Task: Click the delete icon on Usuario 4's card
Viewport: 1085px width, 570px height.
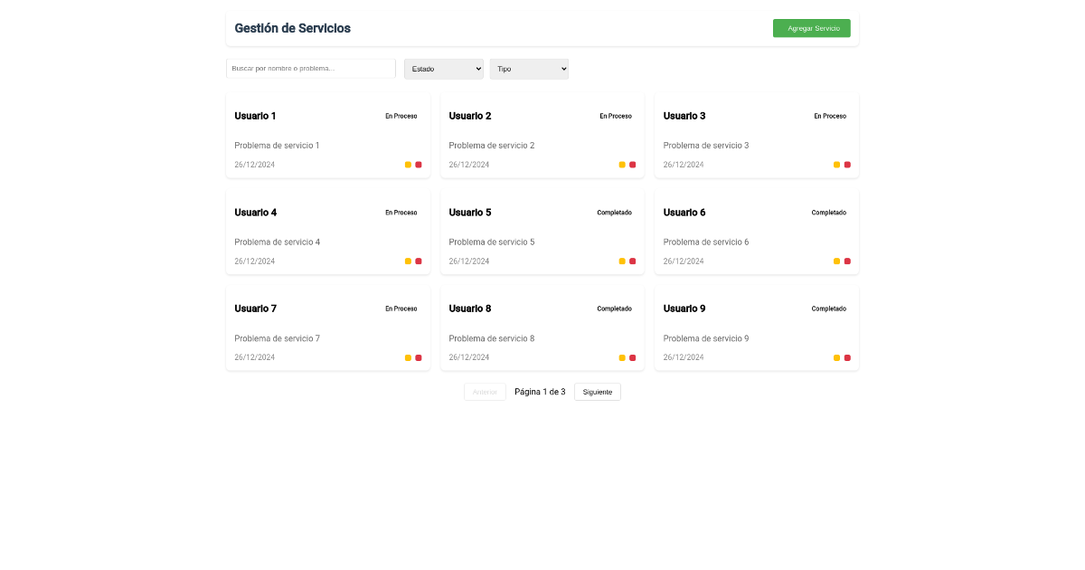Action: [x=418, y=261]
